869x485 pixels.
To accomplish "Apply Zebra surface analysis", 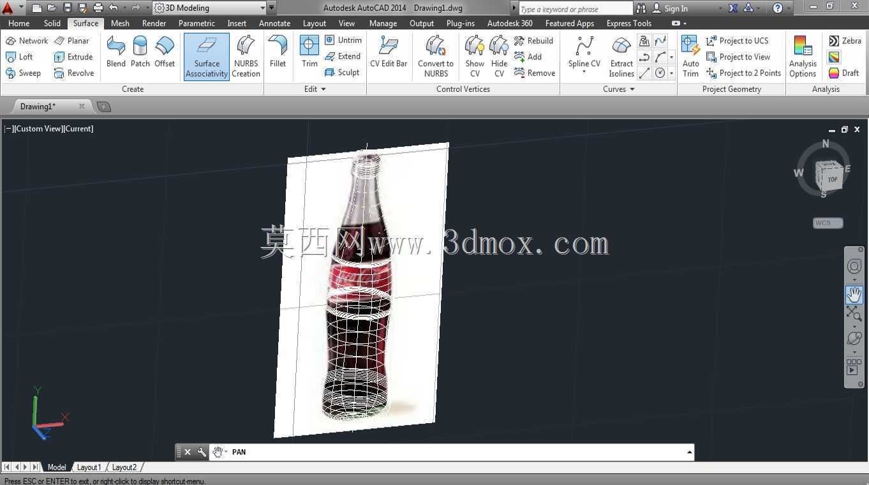I will pyautogui.click(x=845, y=40).
